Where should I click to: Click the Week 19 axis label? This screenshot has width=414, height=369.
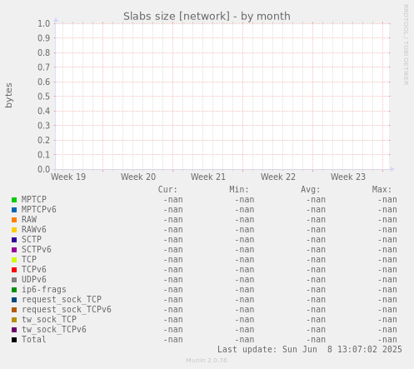68,177
